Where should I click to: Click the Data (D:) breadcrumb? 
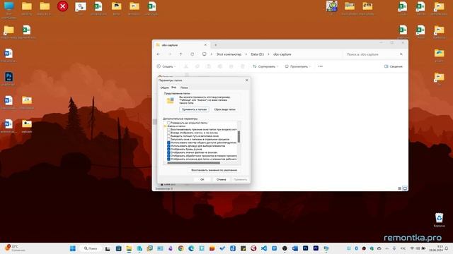click(x=257, y=54)
